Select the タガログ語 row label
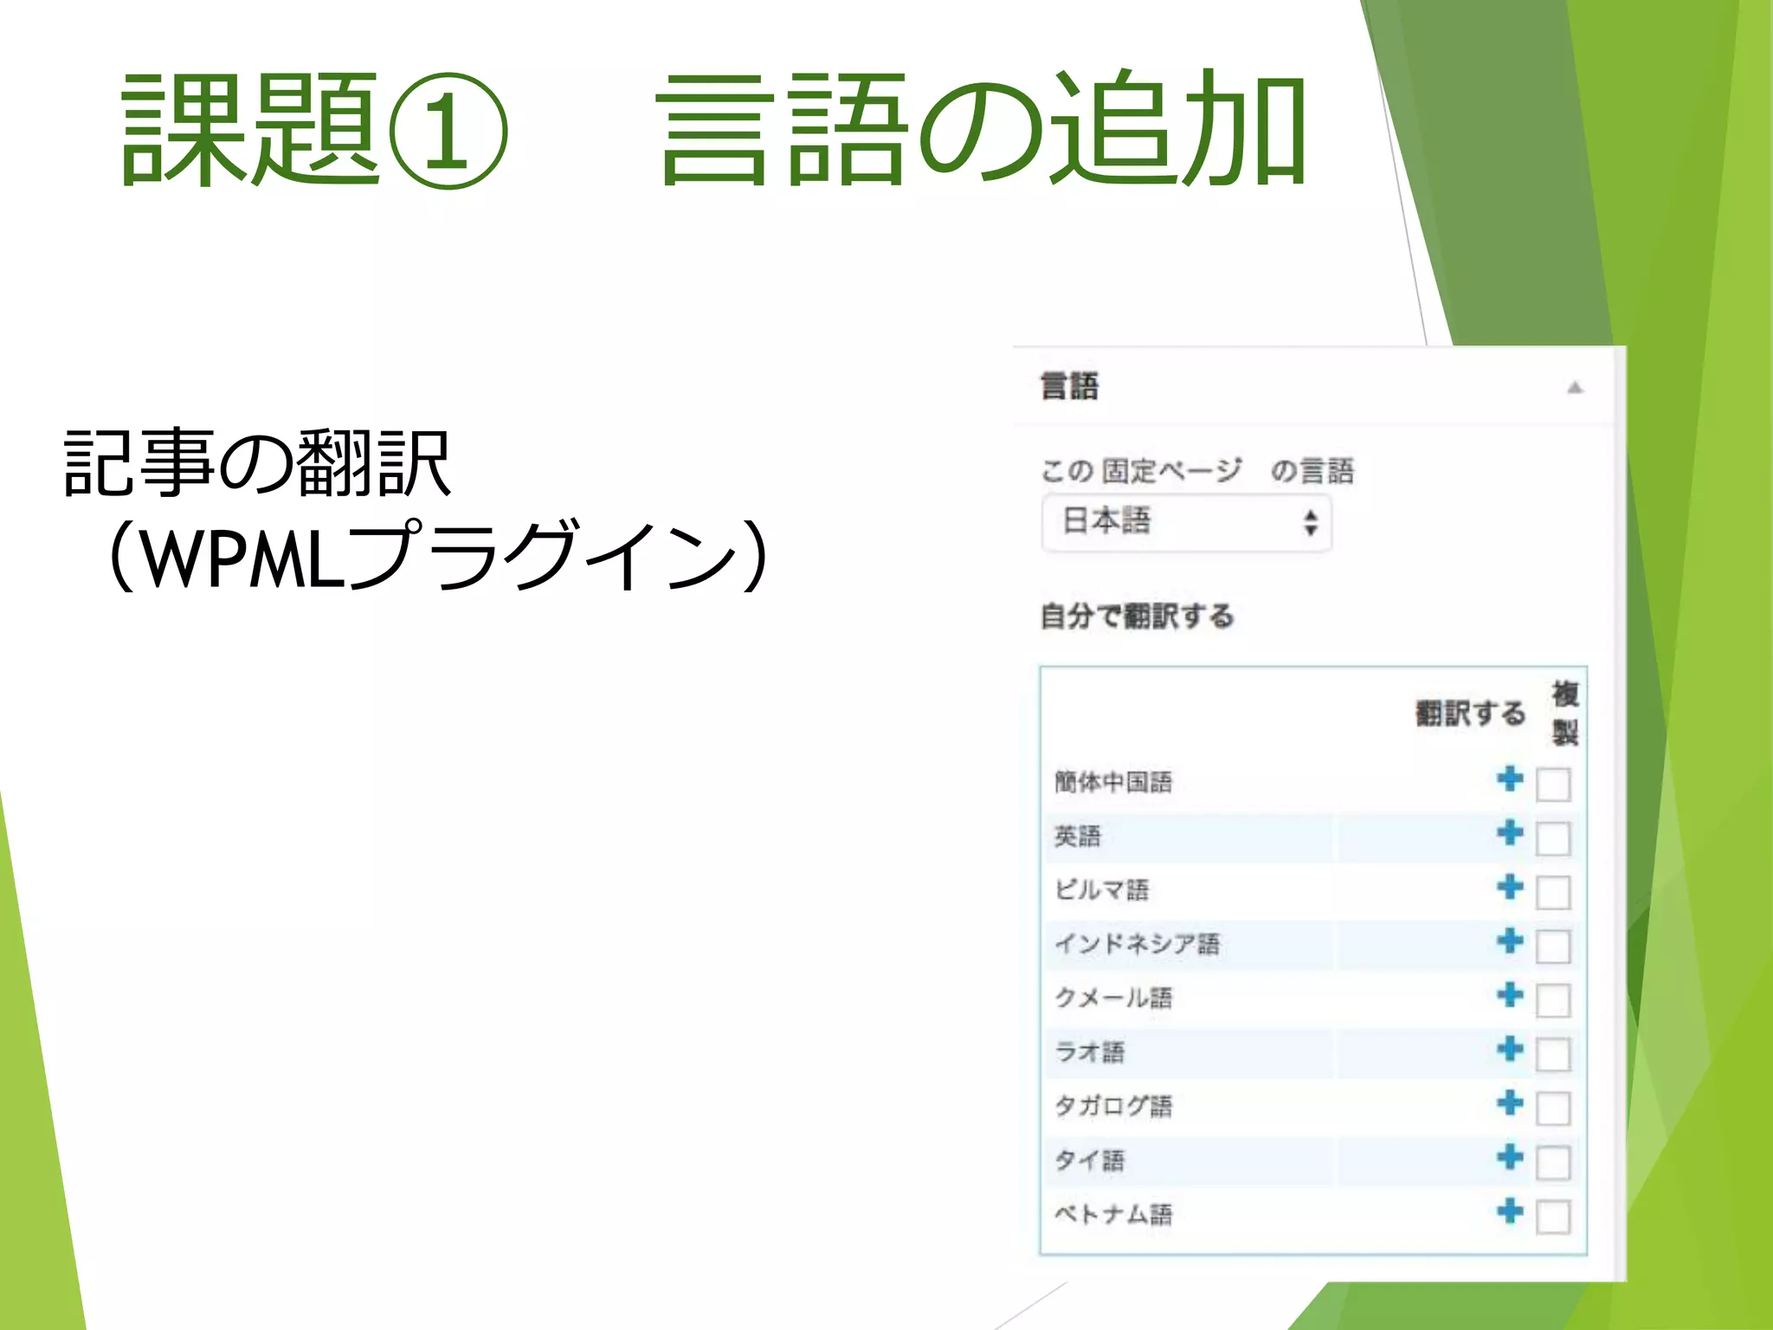This screenshot has width=1773, height=1330. (x=1113, y=1106)
